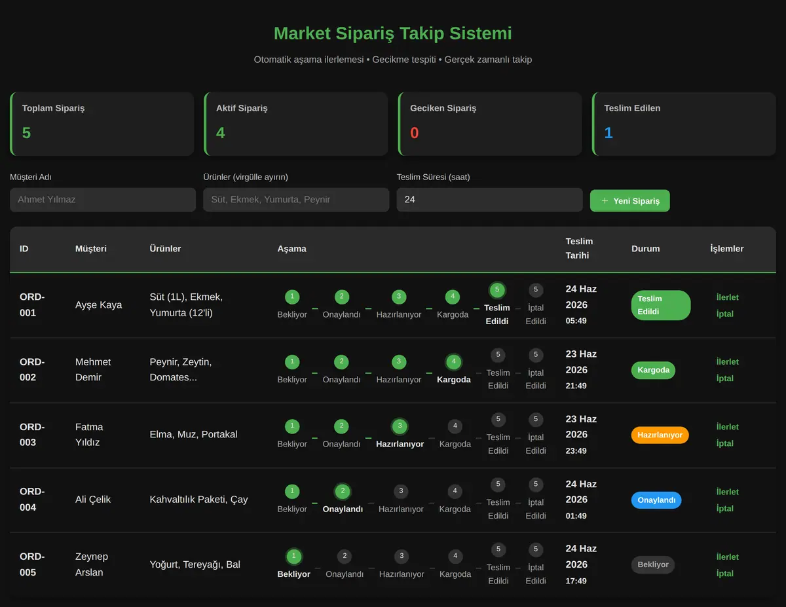This screenshot has height=607, width=786.
Task: Click the grey step 4 Kargoda circle in ORD-003
Action: pyautogui.click(x=455, y=426)
